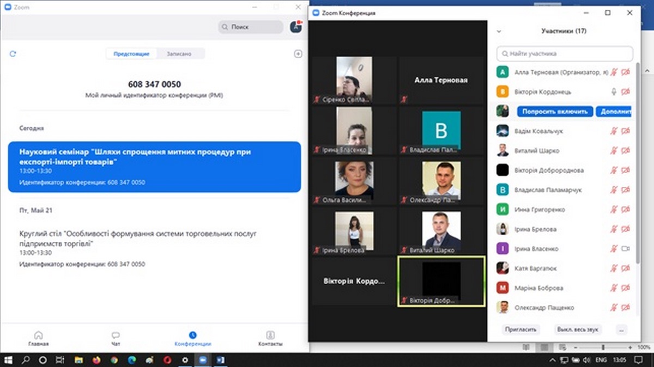654x367 pixels.
Task: Click the Пригласить button
Action: click(520, 329)
